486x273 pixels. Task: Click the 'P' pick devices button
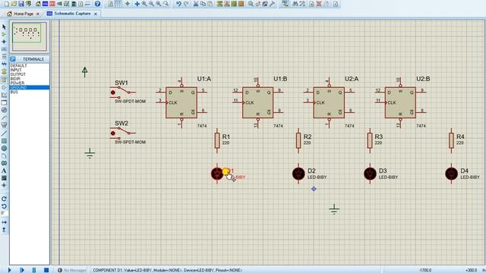click(13, 59)
